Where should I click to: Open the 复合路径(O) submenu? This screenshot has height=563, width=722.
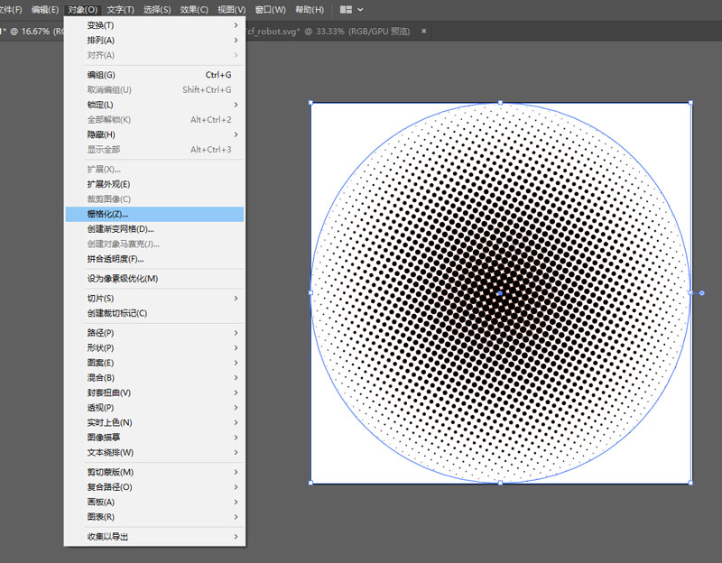tap(154, 487)
